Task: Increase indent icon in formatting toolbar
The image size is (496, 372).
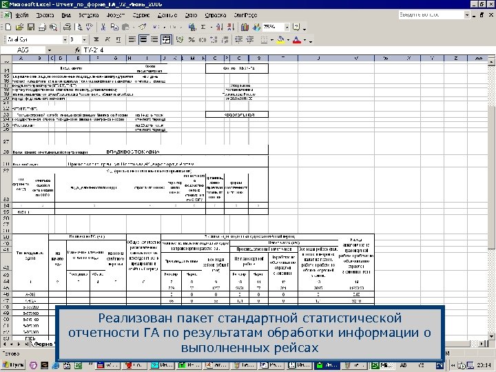Action: pyautogui.click(x=250, y=39)
